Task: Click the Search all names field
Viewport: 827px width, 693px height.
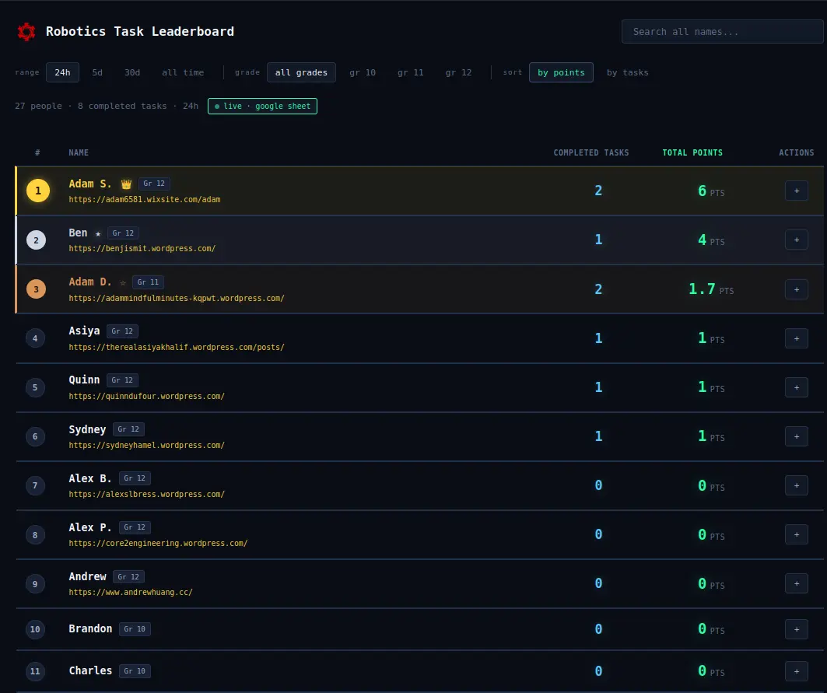Action: (x=723, y=32)
